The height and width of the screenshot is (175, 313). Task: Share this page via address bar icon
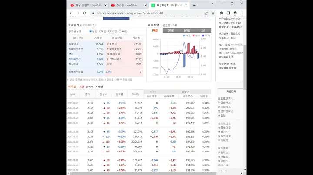[206, 13]
